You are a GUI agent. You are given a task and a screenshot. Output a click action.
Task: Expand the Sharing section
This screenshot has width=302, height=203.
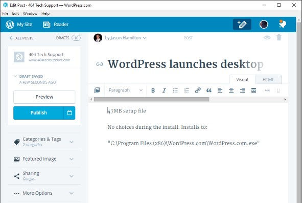coord(72,176)
